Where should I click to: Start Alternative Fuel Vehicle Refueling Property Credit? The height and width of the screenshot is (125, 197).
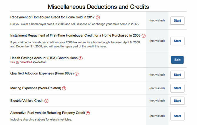point(177,116)
